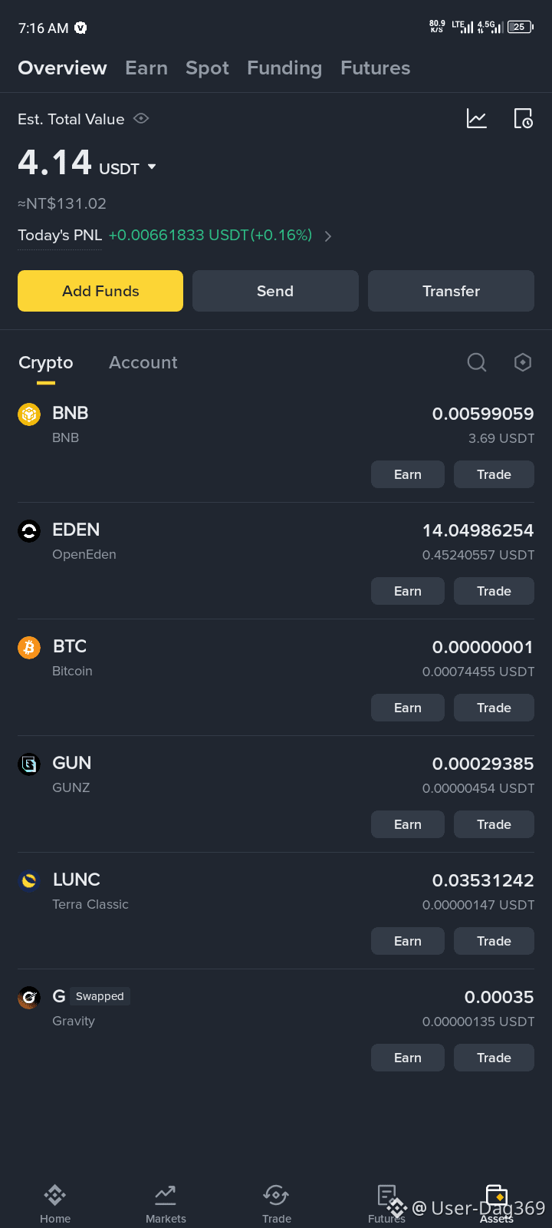552x1228 pixels.
Task: Open the hexagon asset settings icon
Action: [523, 362]
